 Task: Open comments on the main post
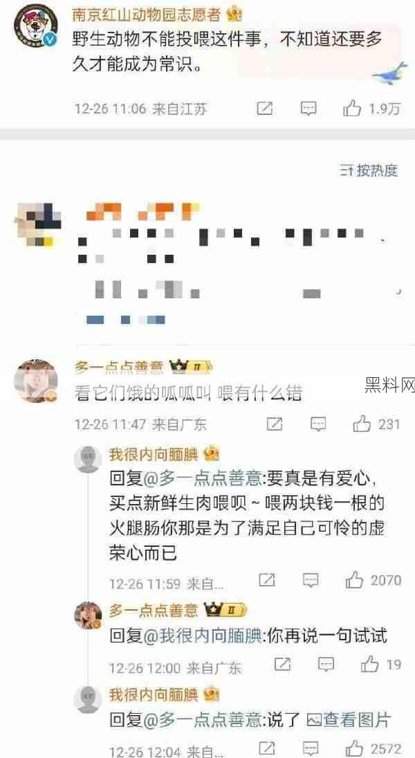308,108
